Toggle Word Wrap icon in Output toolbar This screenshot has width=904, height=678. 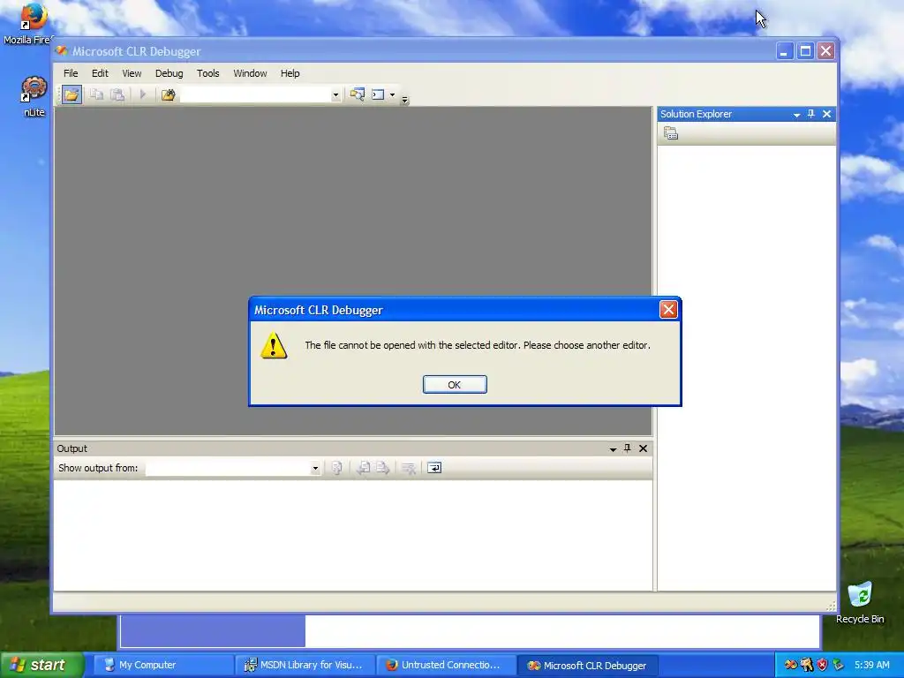[x=434, y=468]
